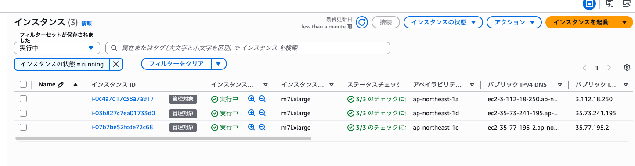This screenshot has width=635, height=166.
Task: Open the 情報 info link
Action: point(87,24)
